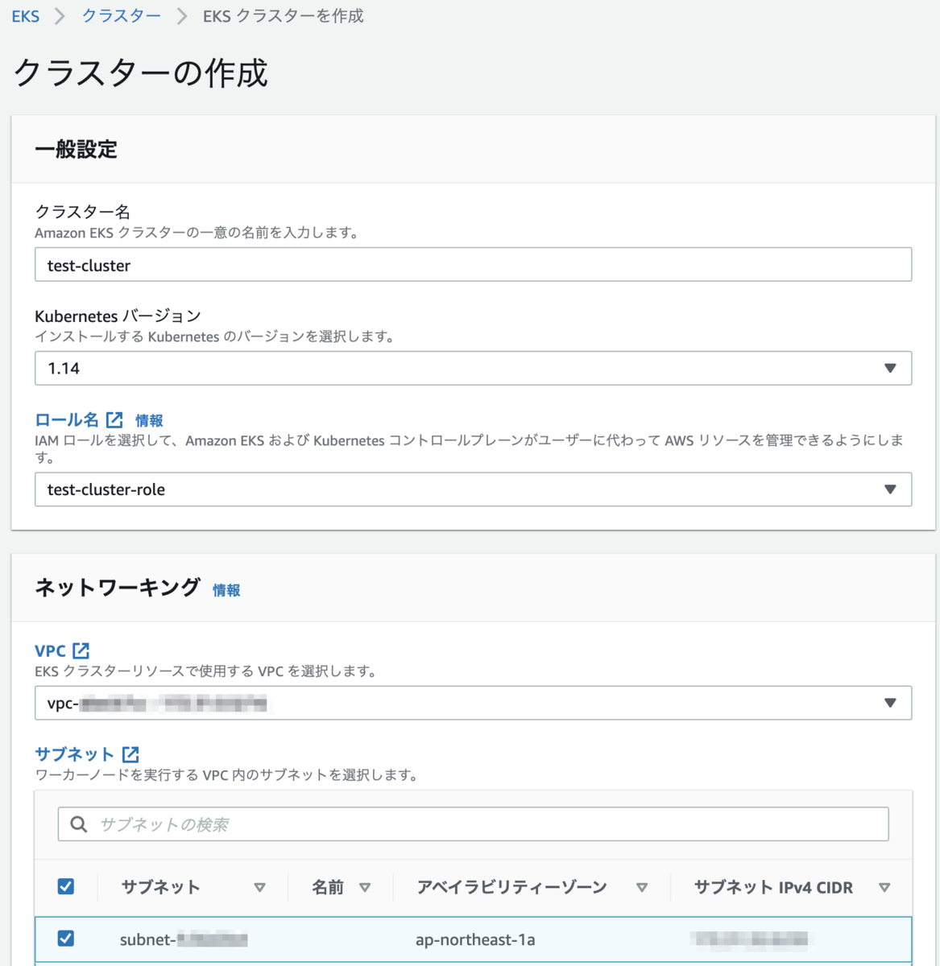
Task: Open the ロール名 external link
Action: [67, 420]
